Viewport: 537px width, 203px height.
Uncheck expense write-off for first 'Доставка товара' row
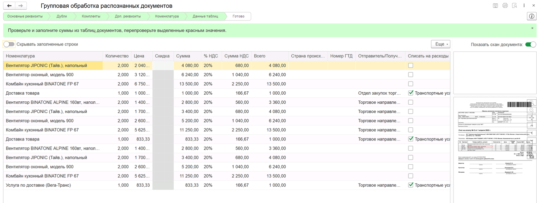[x=410, y=93]
